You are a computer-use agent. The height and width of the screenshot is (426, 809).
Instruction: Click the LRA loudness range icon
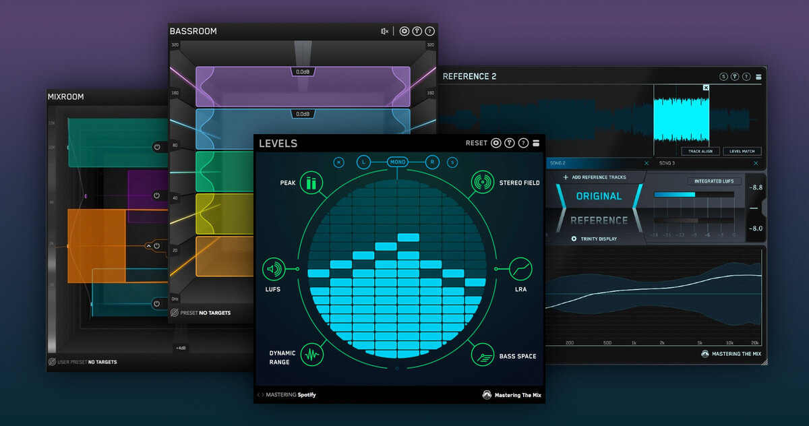(520, 270)
